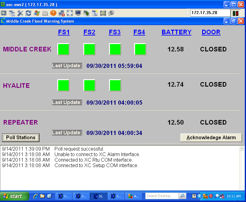The height and width of the screenshot is (202, 246).
Task: Click the FS2 column header link
Action: click(x=89, y=32)
